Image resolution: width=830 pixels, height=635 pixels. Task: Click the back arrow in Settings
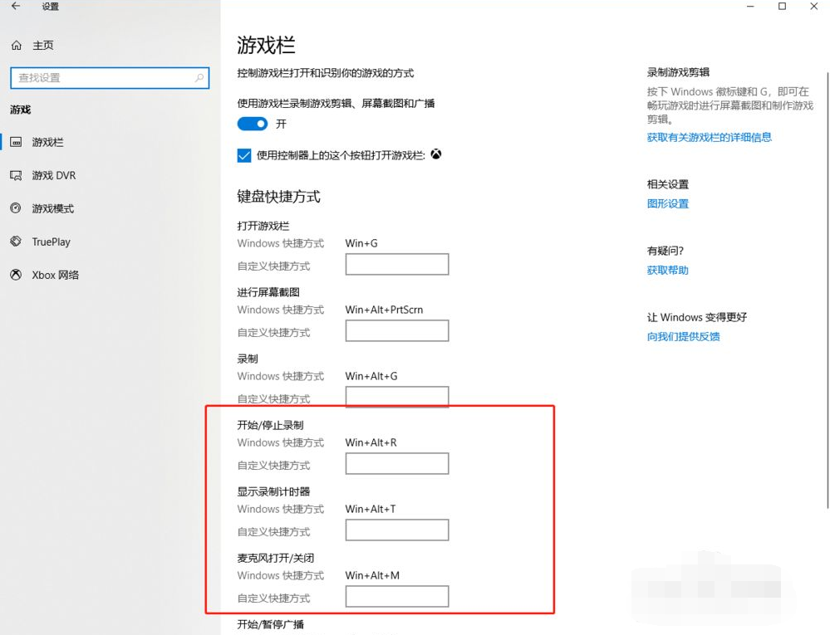pos(15,7)
